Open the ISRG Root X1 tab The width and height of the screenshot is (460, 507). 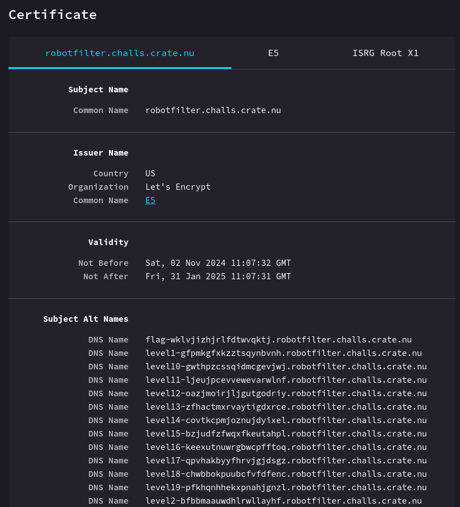386,53
